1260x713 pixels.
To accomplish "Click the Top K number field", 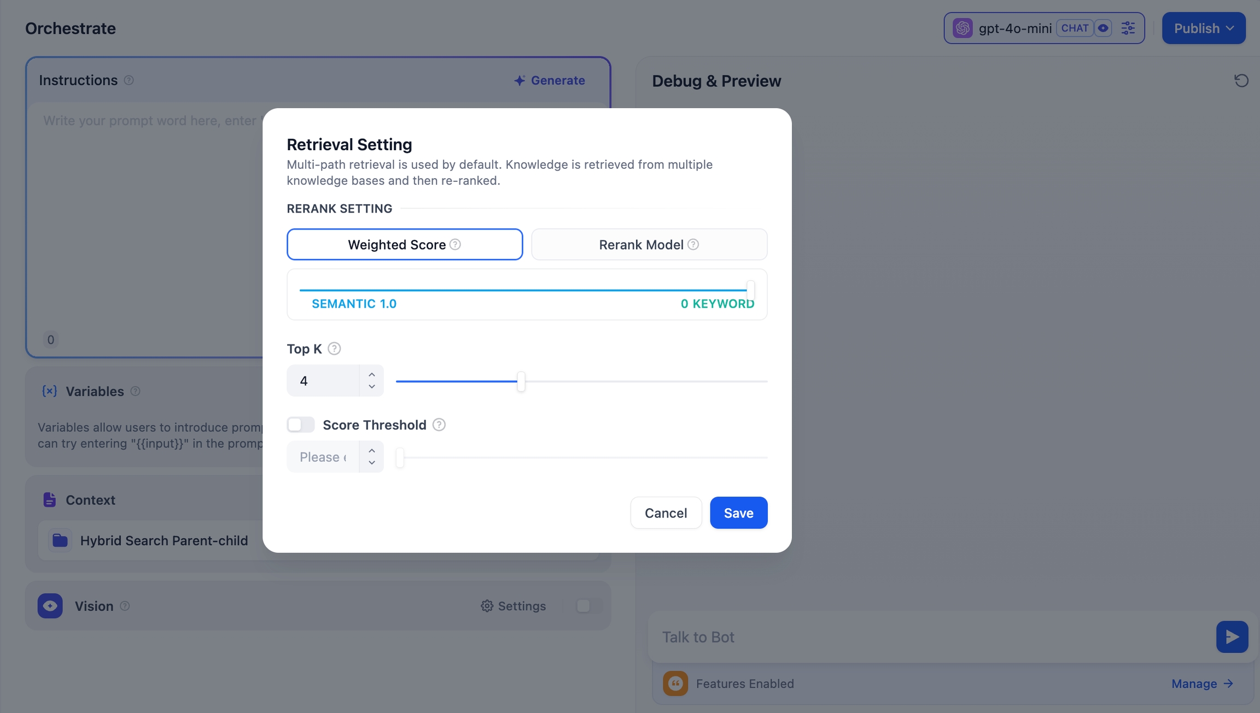I will click(324, 381).
